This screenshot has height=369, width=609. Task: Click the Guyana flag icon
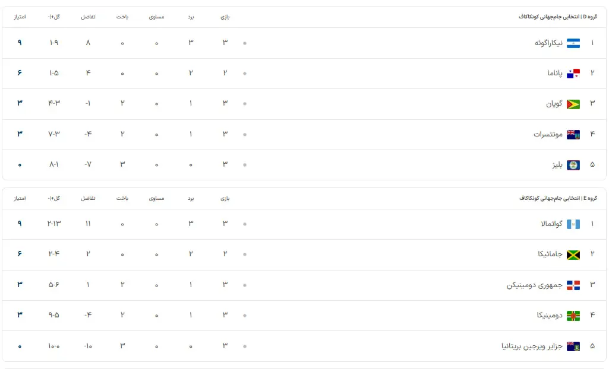click(573, 104)
